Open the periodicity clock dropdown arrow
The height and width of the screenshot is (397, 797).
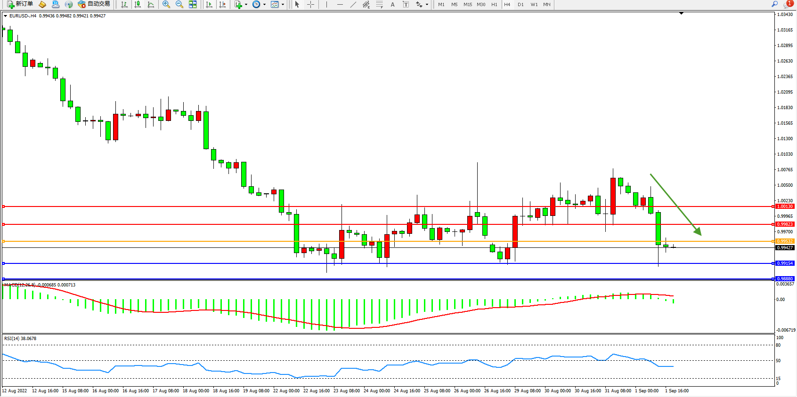coord(264,4)
